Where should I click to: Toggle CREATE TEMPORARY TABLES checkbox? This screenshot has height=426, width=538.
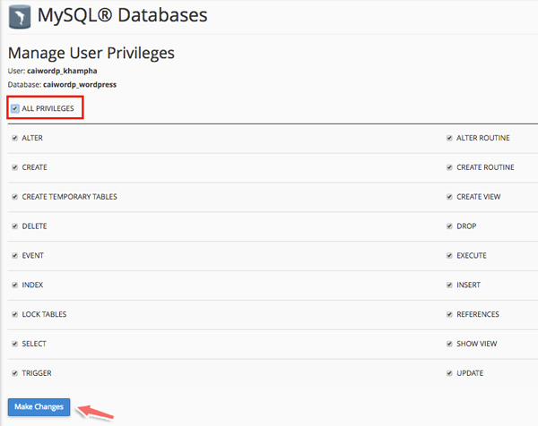click(14, 197)
